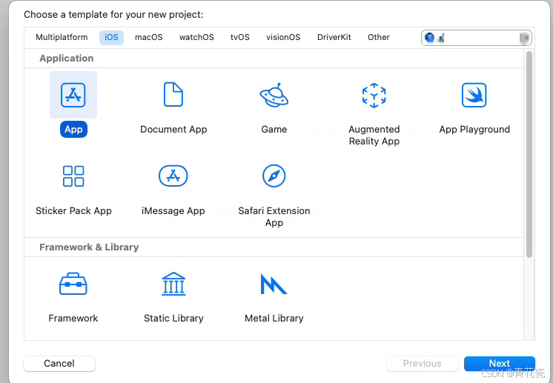Choose the Sticker Pack App grid icon
The width and height of the screenshot is (553, 383).
pos(73,176)
